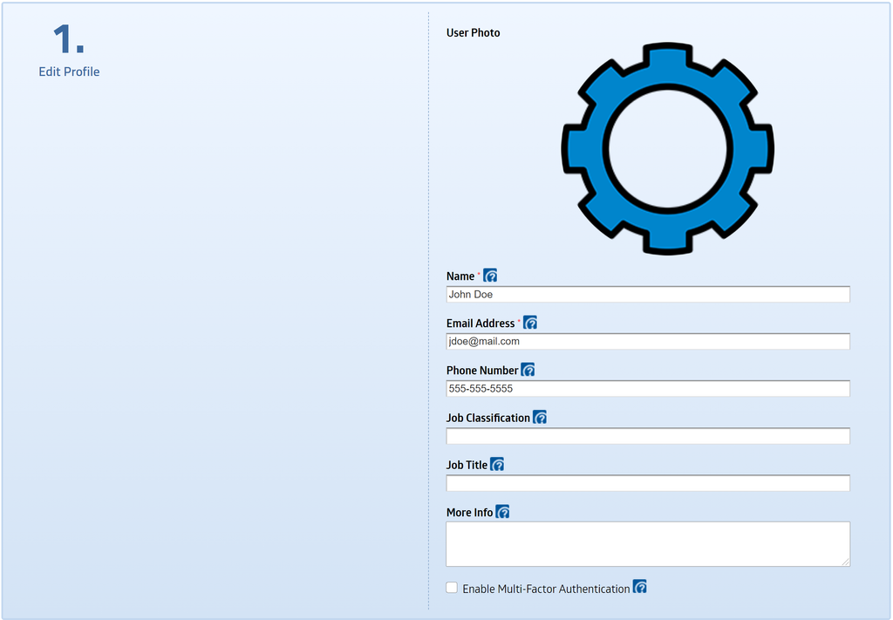Show help for Job Classification

coord(540,418)
